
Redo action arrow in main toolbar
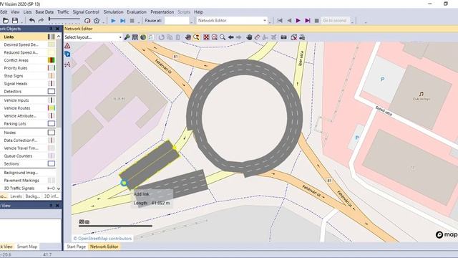42,21
